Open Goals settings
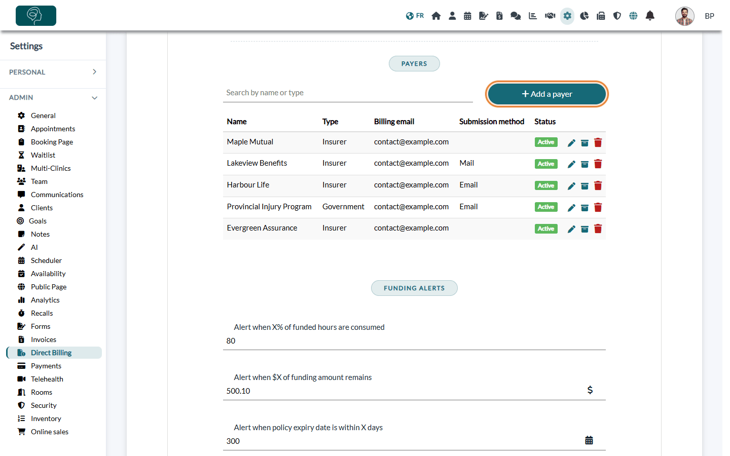This screenshot has width=730, height=456. 38,221
